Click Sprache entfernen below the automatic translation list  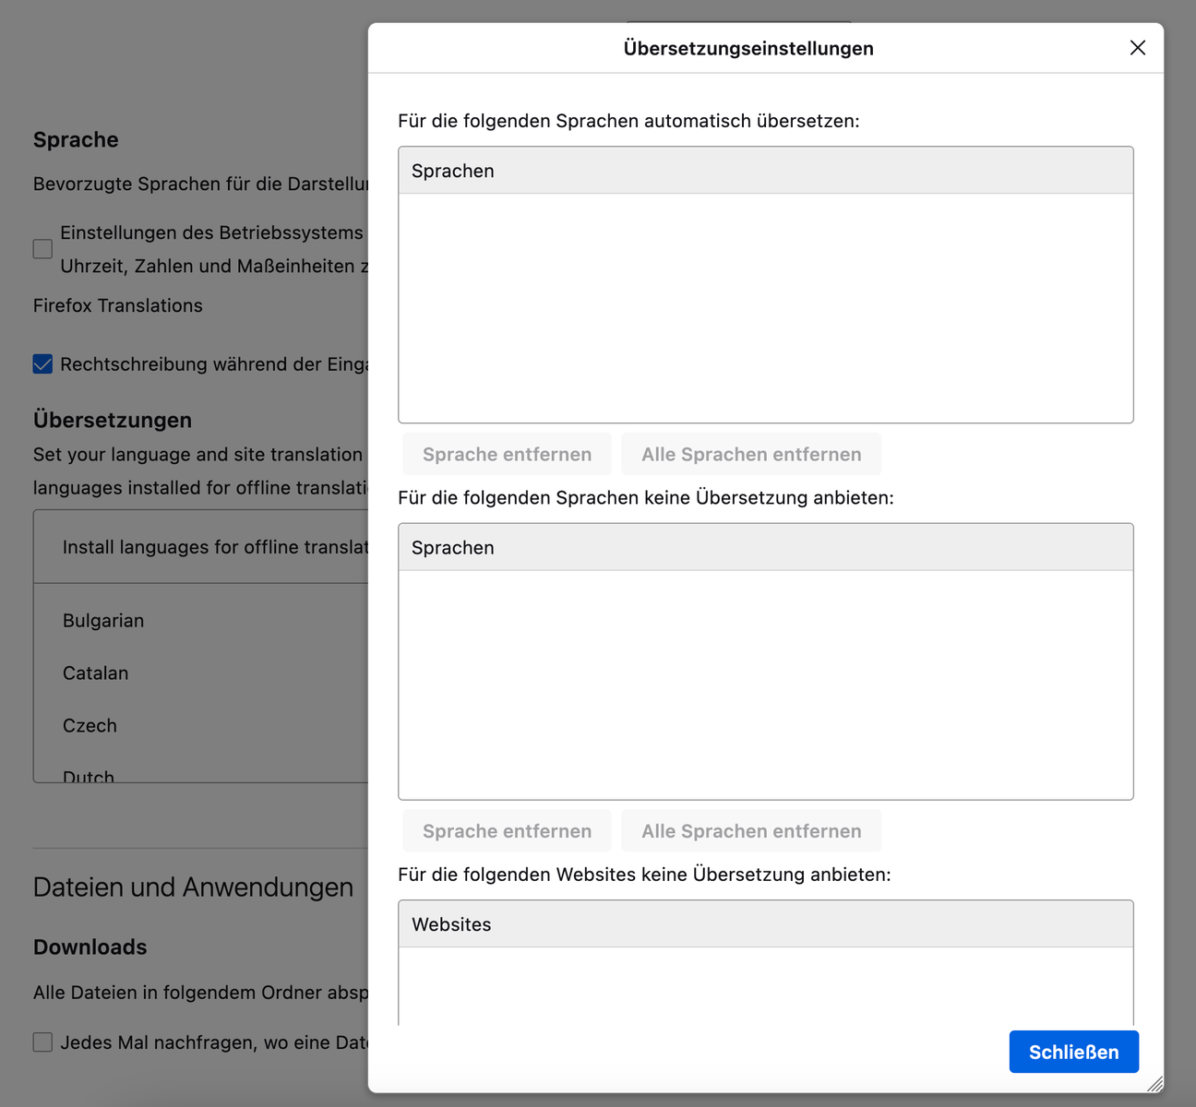[x=507, y=454]
